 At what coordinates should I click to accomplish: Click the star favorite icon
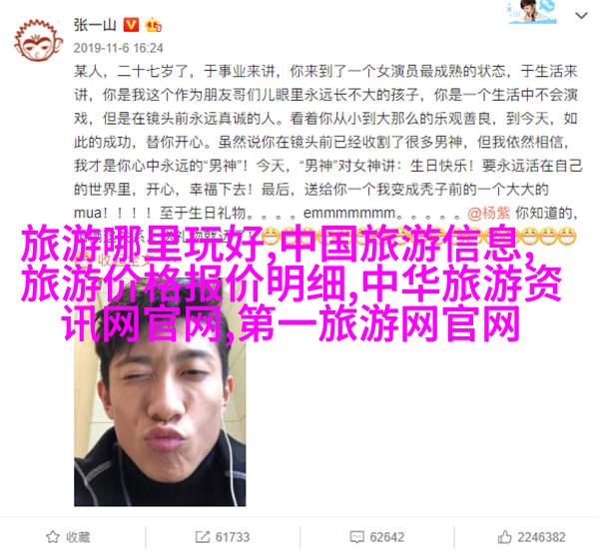(52, 537)
